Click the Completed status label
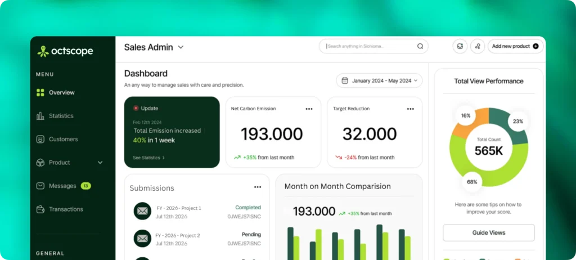The image size is (576, 260). click(248, 208)
